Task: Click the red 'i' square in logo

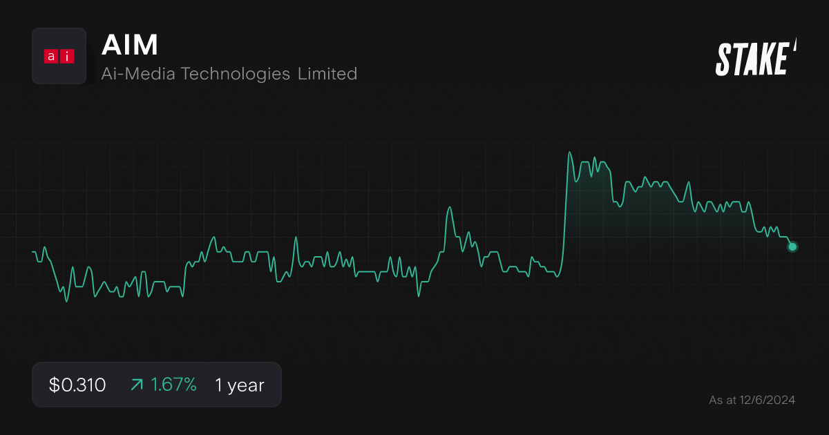Action: point(66,57)
